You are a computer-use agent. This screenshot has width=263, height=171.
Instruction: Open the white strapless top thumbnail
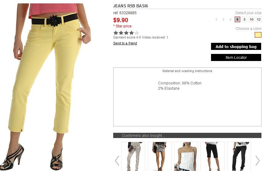click(x=186, y=157)
